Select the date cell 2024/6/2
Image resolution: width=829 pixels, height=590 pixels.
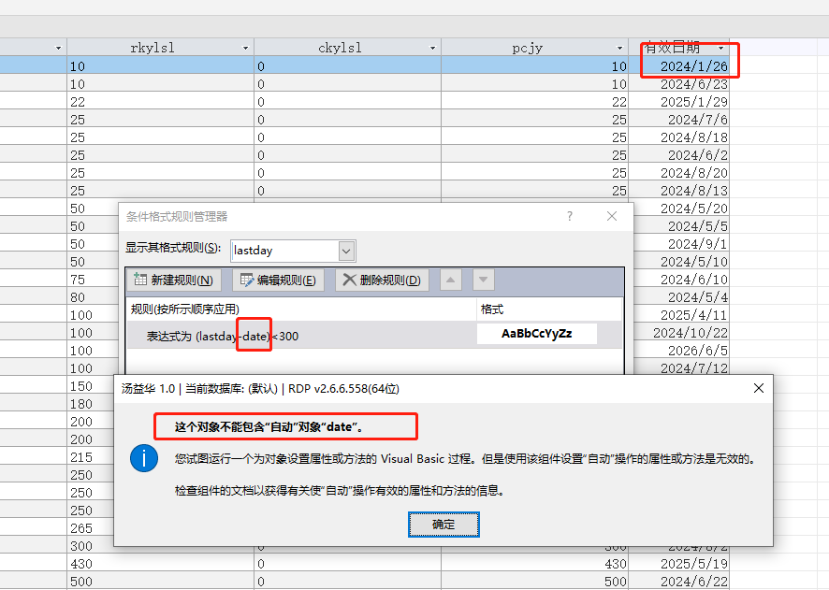pyautogui.click(x=679, y=155)
